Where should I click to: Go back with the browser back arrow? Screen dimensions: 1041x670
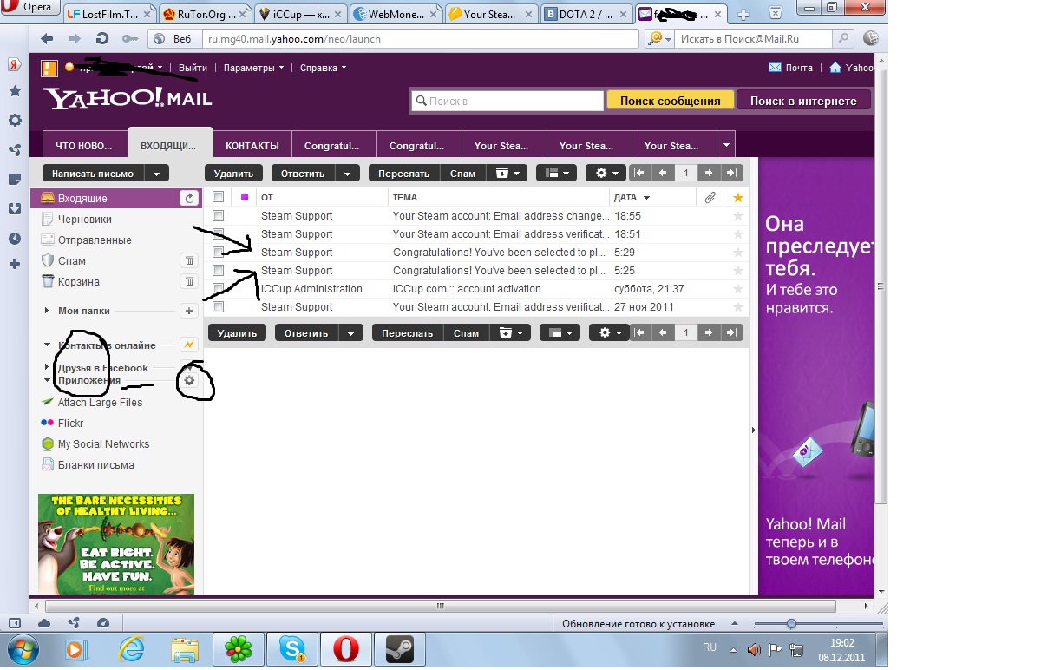pos(47,39)
